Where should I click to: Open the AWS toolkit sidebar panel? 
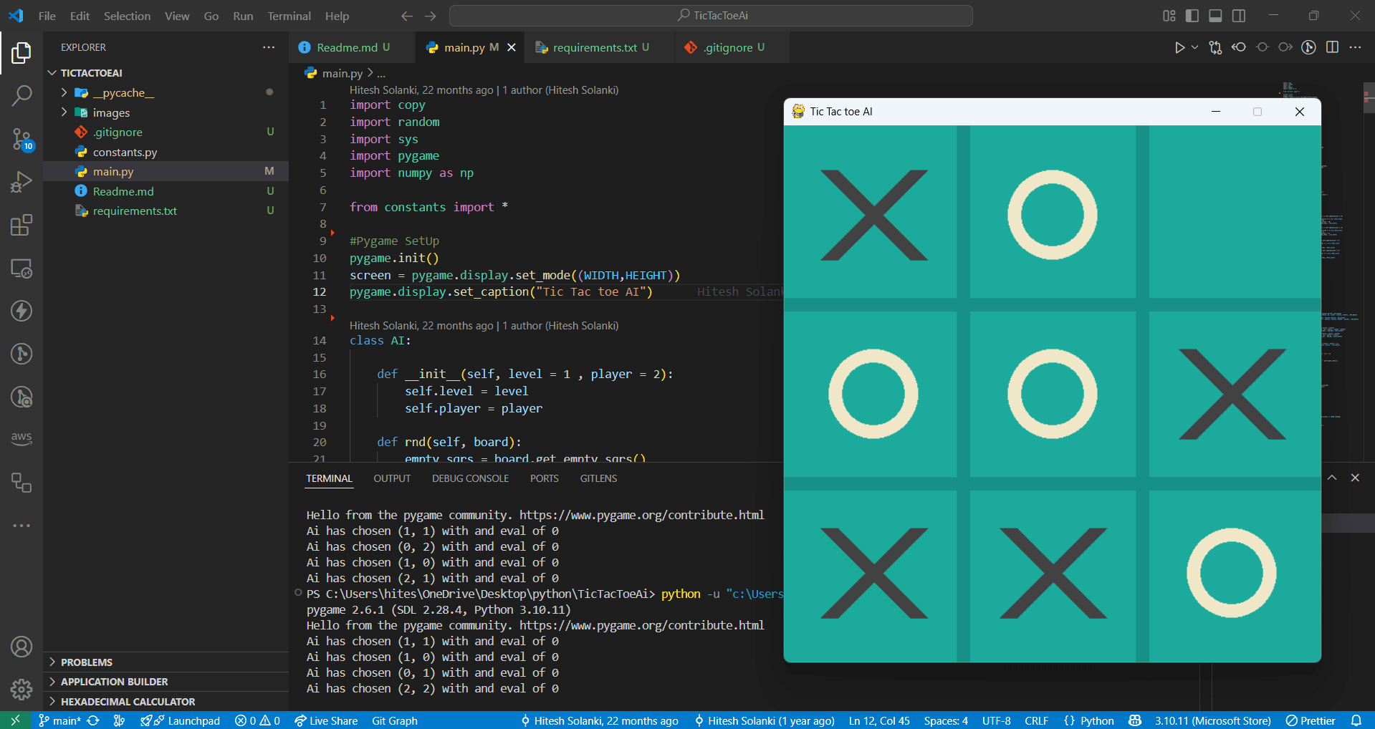[x=21, y=438]
